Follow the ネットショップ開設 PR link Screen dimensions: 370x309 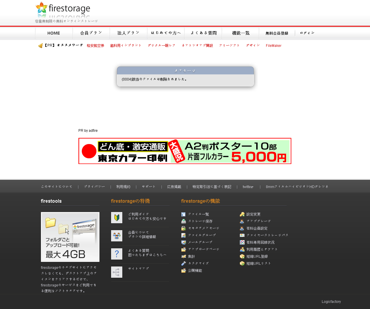pyautogui.click(x=197, y=46)
